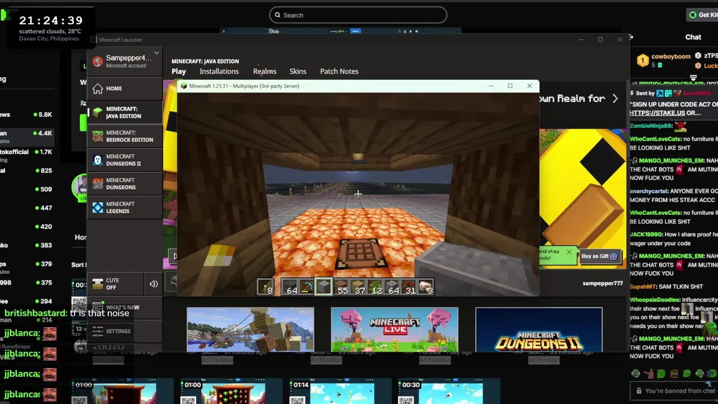
Task: Open the clip thumbnail showing 00:30
Action: pos(449,392)
